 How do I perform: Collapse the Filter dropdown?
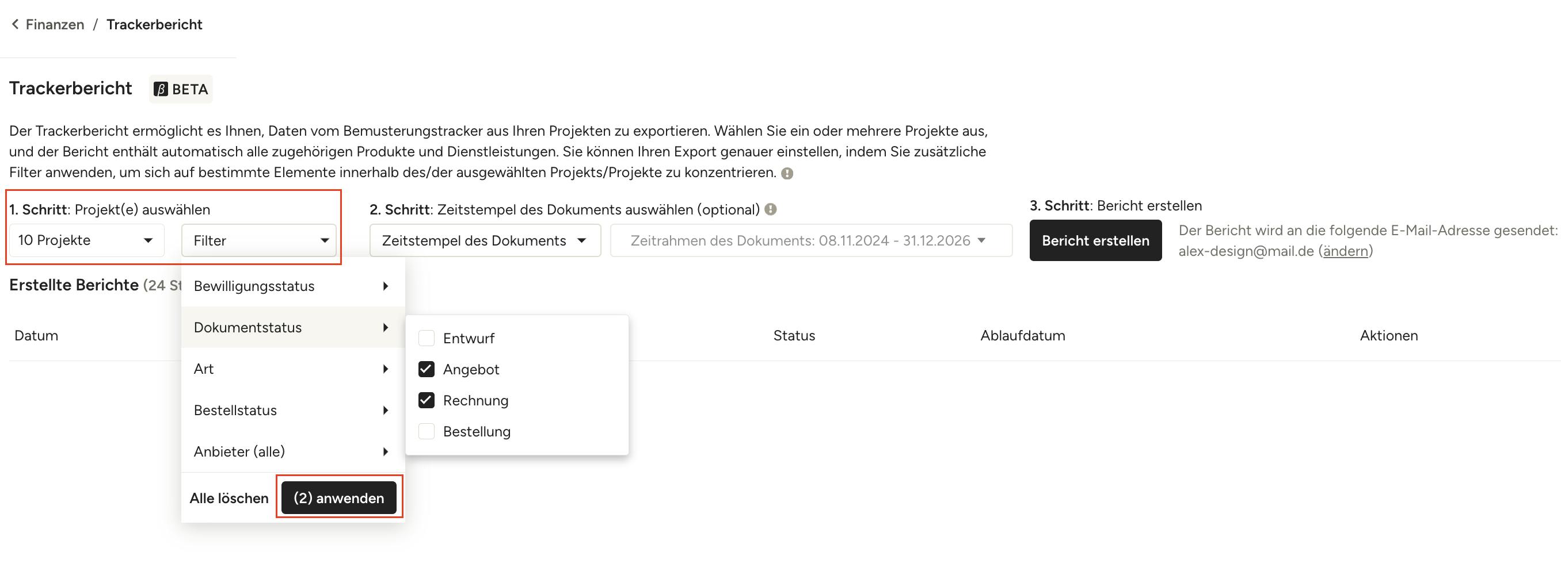259,241
